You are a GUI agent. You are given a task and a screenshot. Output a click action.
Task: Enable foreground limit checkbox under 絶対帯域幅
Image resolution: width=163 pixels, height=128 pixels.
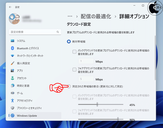[74, 69]
